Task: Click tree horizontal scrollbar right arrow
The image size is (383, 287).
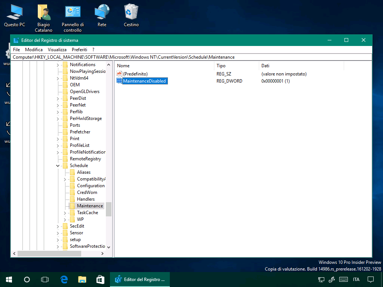Action: tap(102, 254)
